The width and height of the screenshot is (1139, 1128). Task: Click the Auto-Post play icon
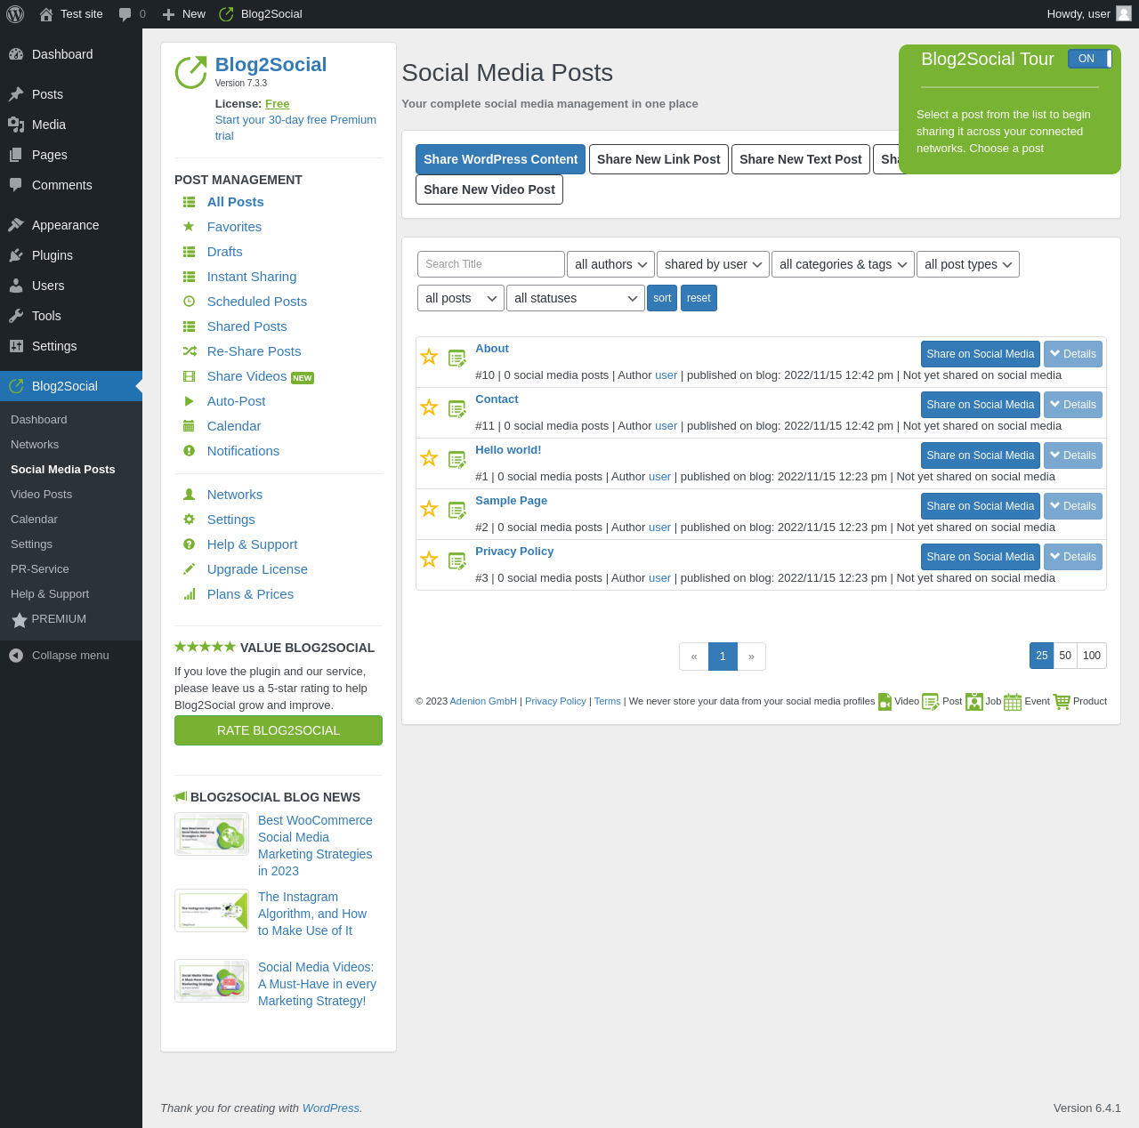189,401
